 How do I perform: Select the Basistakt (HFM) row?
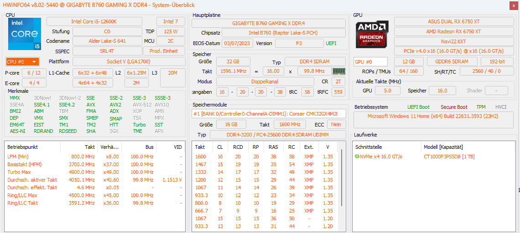95,164
